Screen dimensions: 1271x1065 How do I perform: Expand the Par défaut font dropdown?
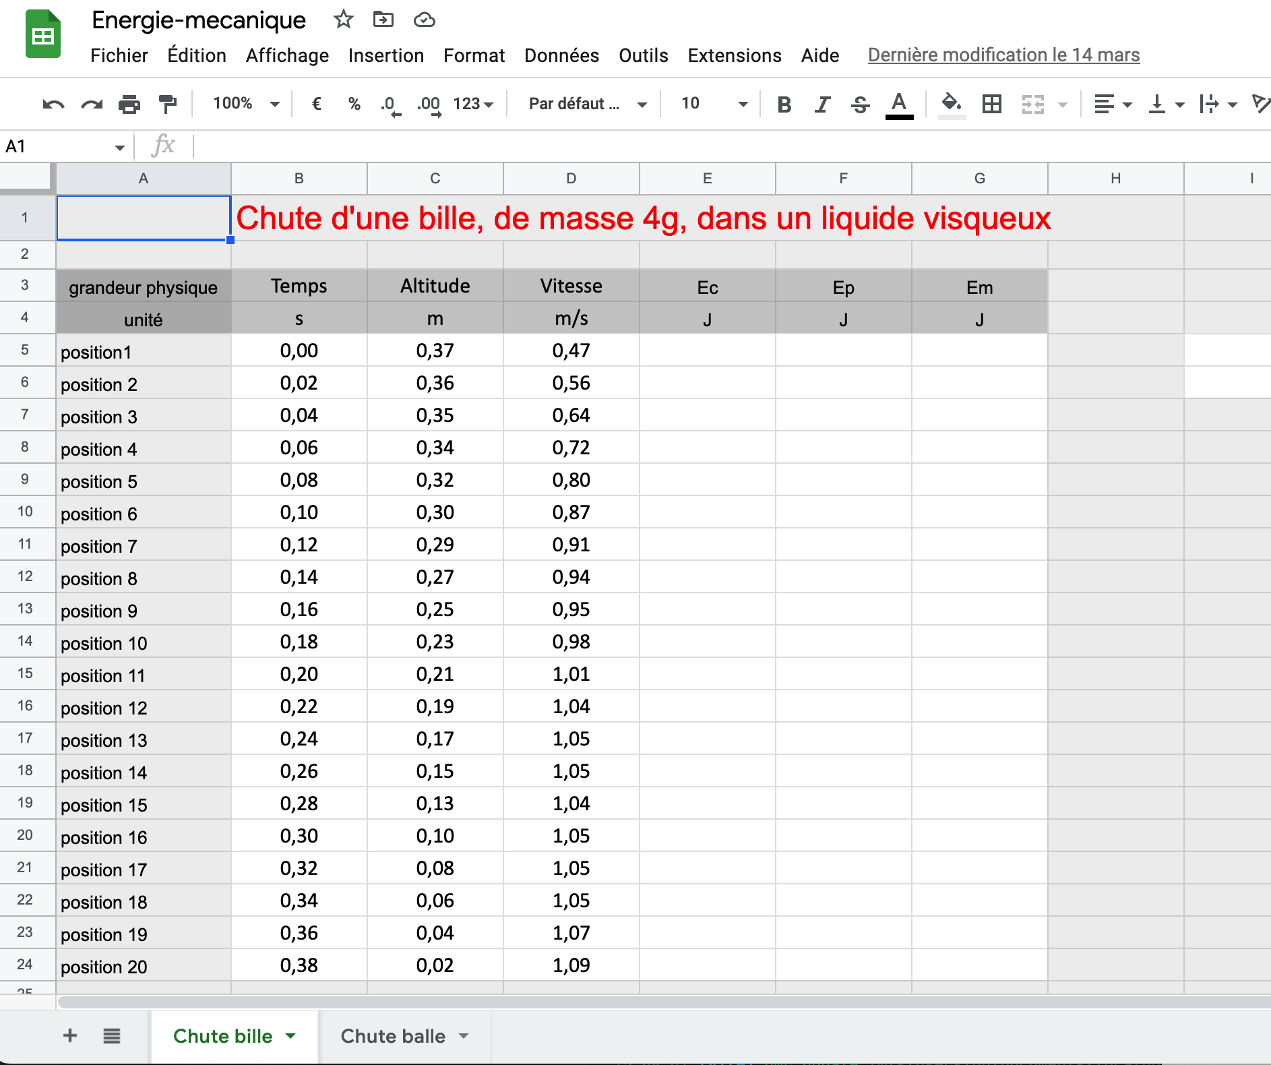point(587,104)
